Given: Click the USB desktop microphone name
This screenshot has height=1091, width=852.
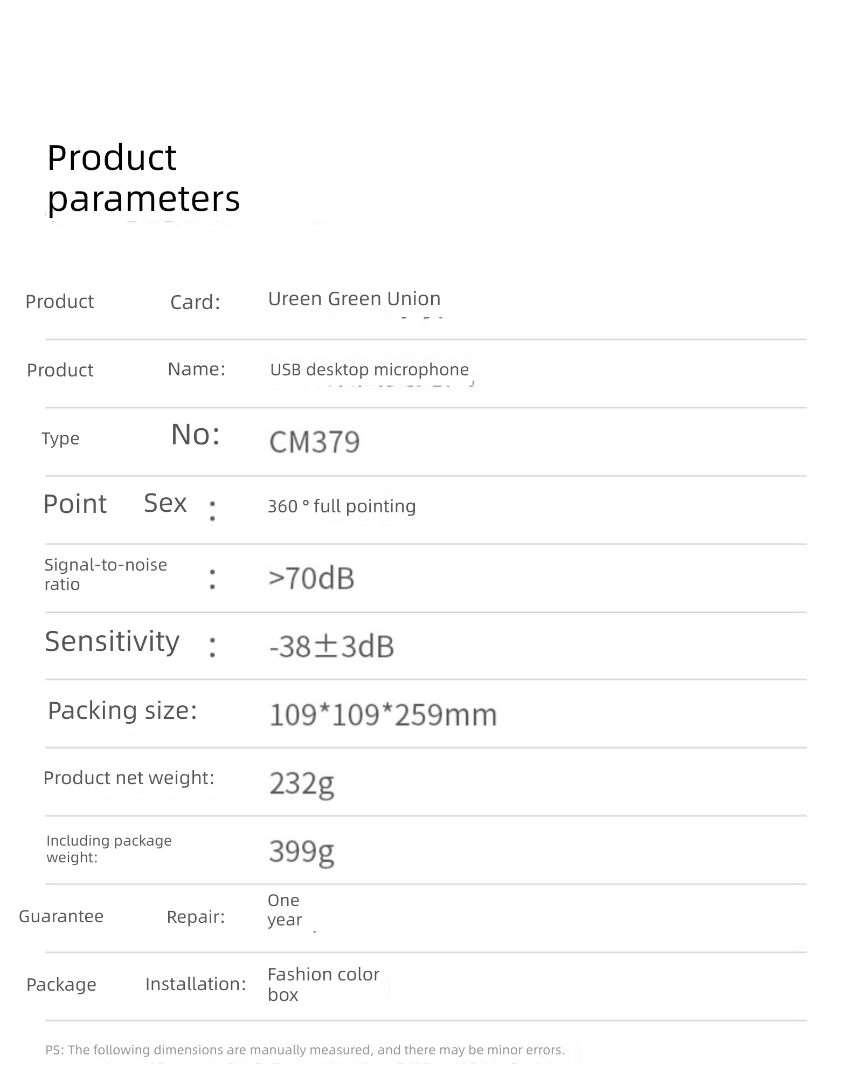Looking at the screenshot, I should [369, 369].
